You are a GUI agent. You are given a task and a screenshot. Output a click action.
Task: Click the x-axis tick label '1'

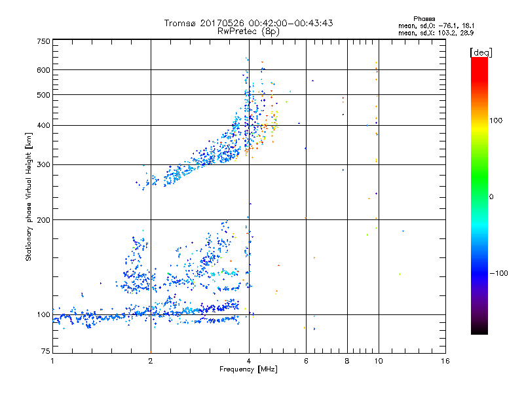tap(52, 361)
